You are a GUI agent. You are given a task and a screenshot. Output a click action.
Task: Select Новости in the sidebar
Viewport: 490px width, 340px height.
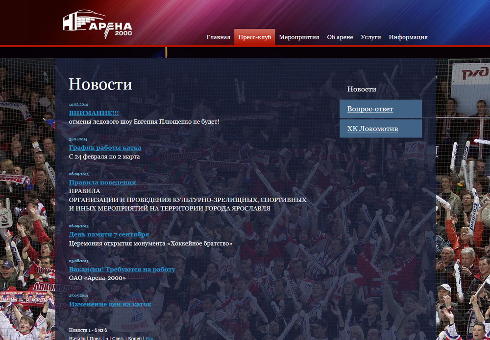coord(362,89)
